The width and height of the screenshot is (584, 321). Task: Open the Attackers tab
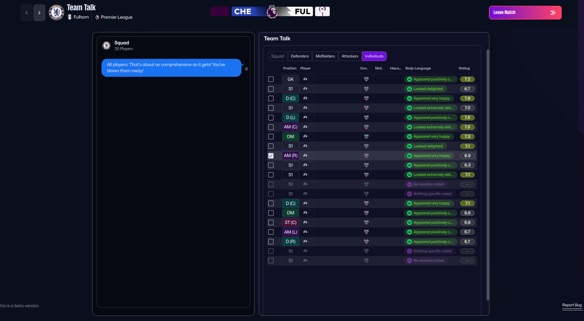(x=350, y=56)
